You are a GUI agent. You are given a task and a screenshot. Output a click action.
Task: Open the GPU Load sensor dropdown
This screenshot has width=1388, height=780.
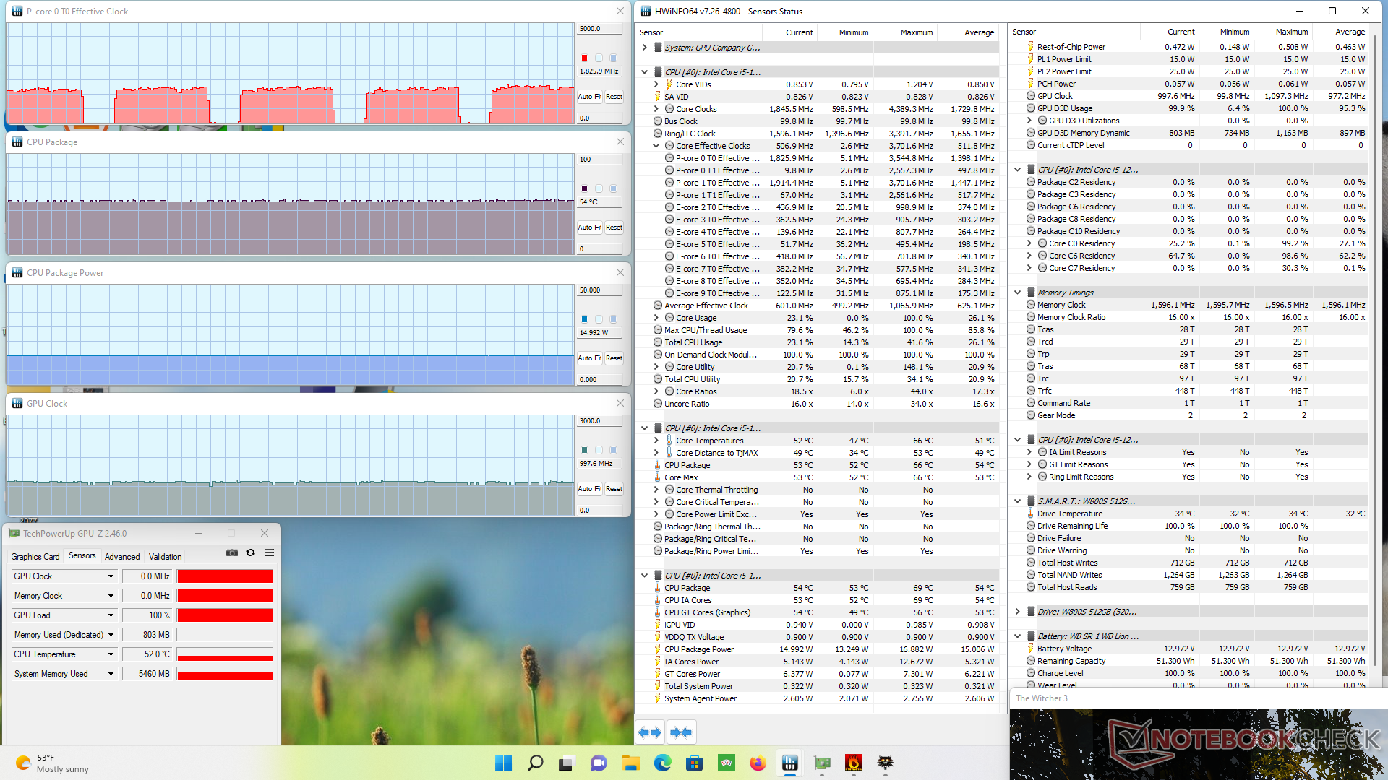pyautogui.click(x=111, y=615)
